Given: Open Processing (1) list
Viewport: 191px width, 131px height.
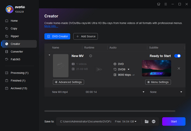Looking at the screenshot, I should [x=20, y=73].
